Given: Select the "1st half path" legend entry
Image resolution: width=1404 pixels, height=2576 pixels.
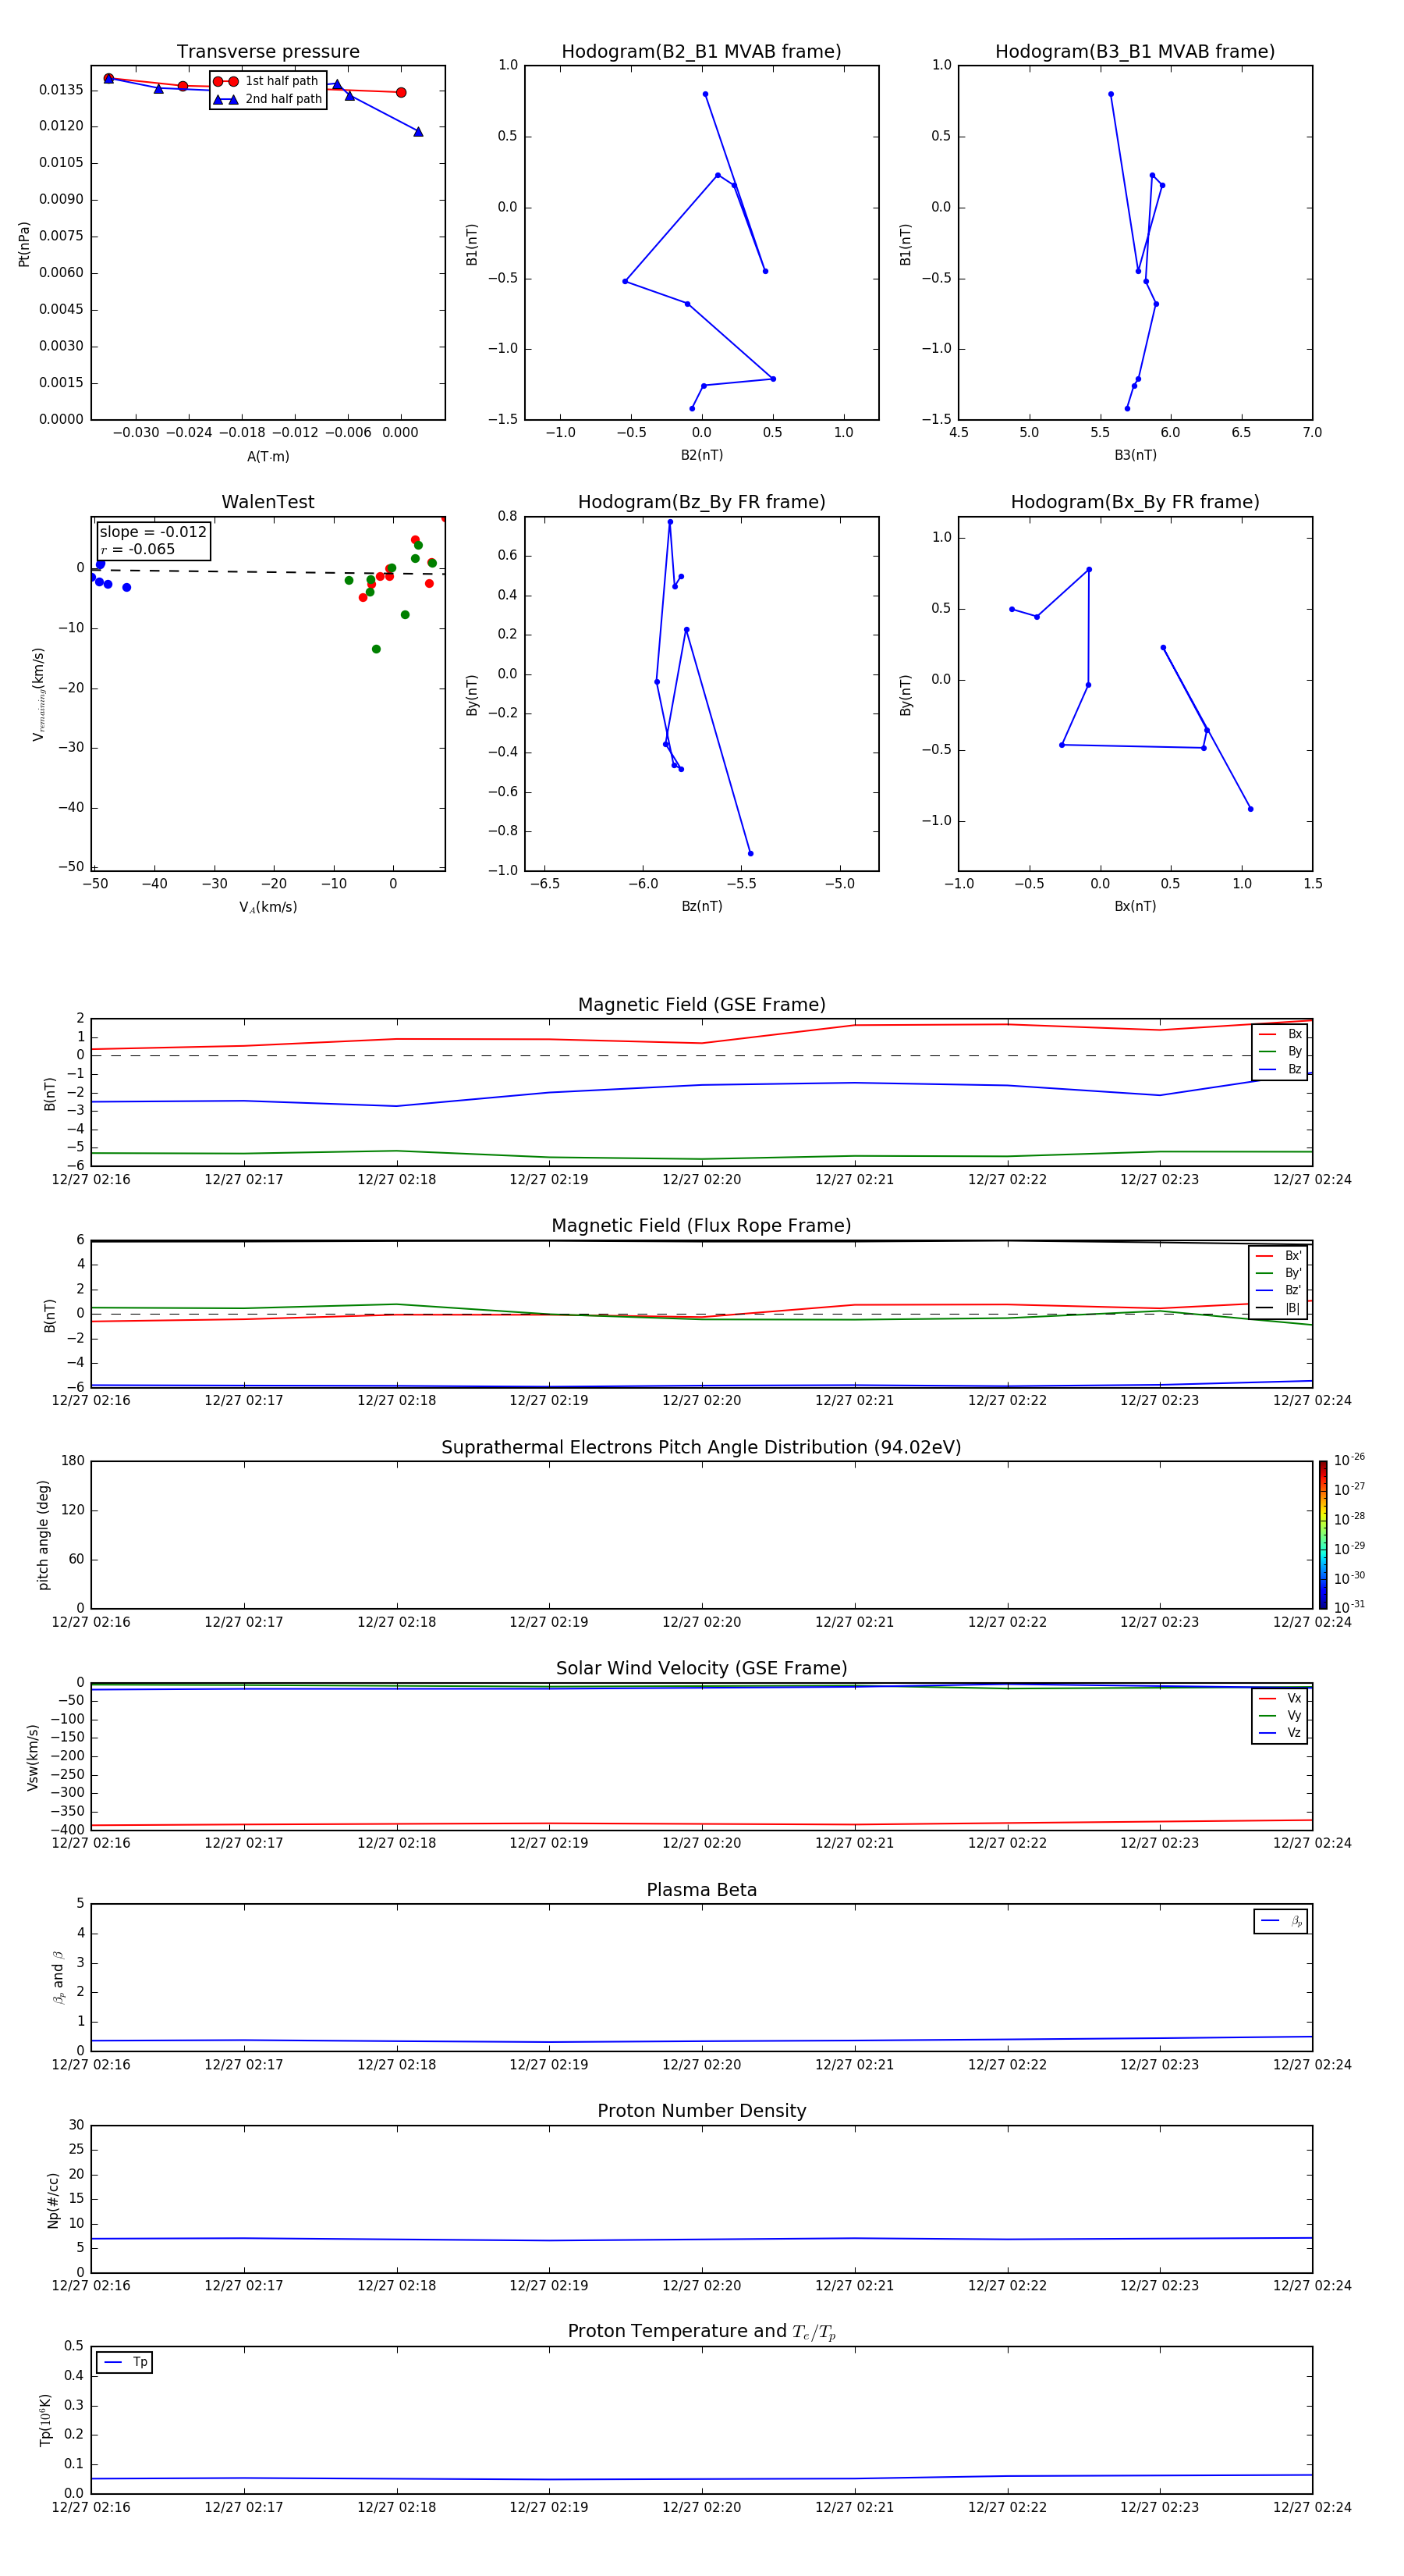Looking at the screenshot, I should (266, 81).
